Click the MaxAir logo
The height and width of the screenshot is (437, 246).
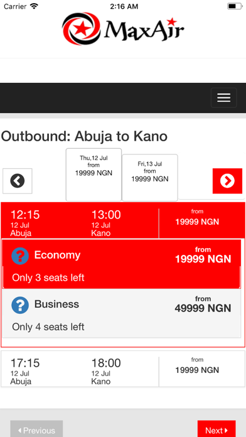pos(123,28)
